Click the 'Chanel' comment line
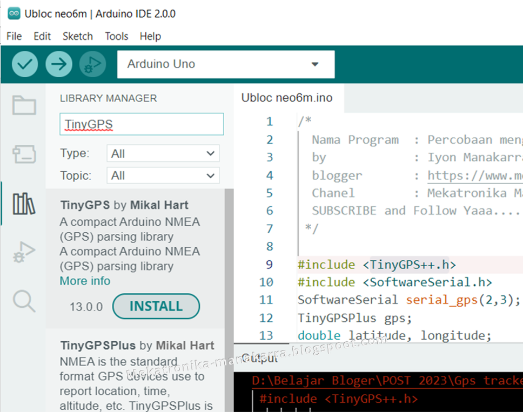523x412 pixels. (x=417, y=193)
